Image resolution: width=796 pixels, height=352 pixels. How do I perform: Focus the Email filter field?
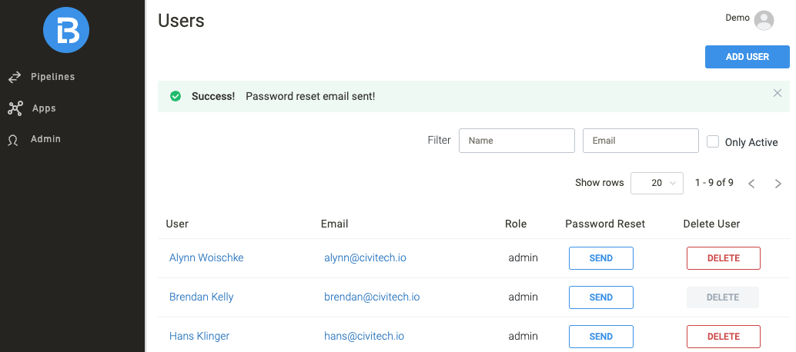[x=640, y=141]
